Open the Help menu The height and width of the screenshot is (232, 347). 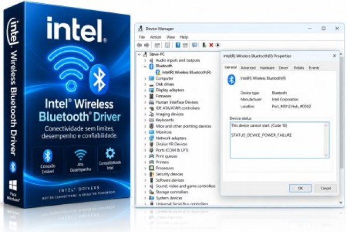pyautogui.click(x=184, y=37)
